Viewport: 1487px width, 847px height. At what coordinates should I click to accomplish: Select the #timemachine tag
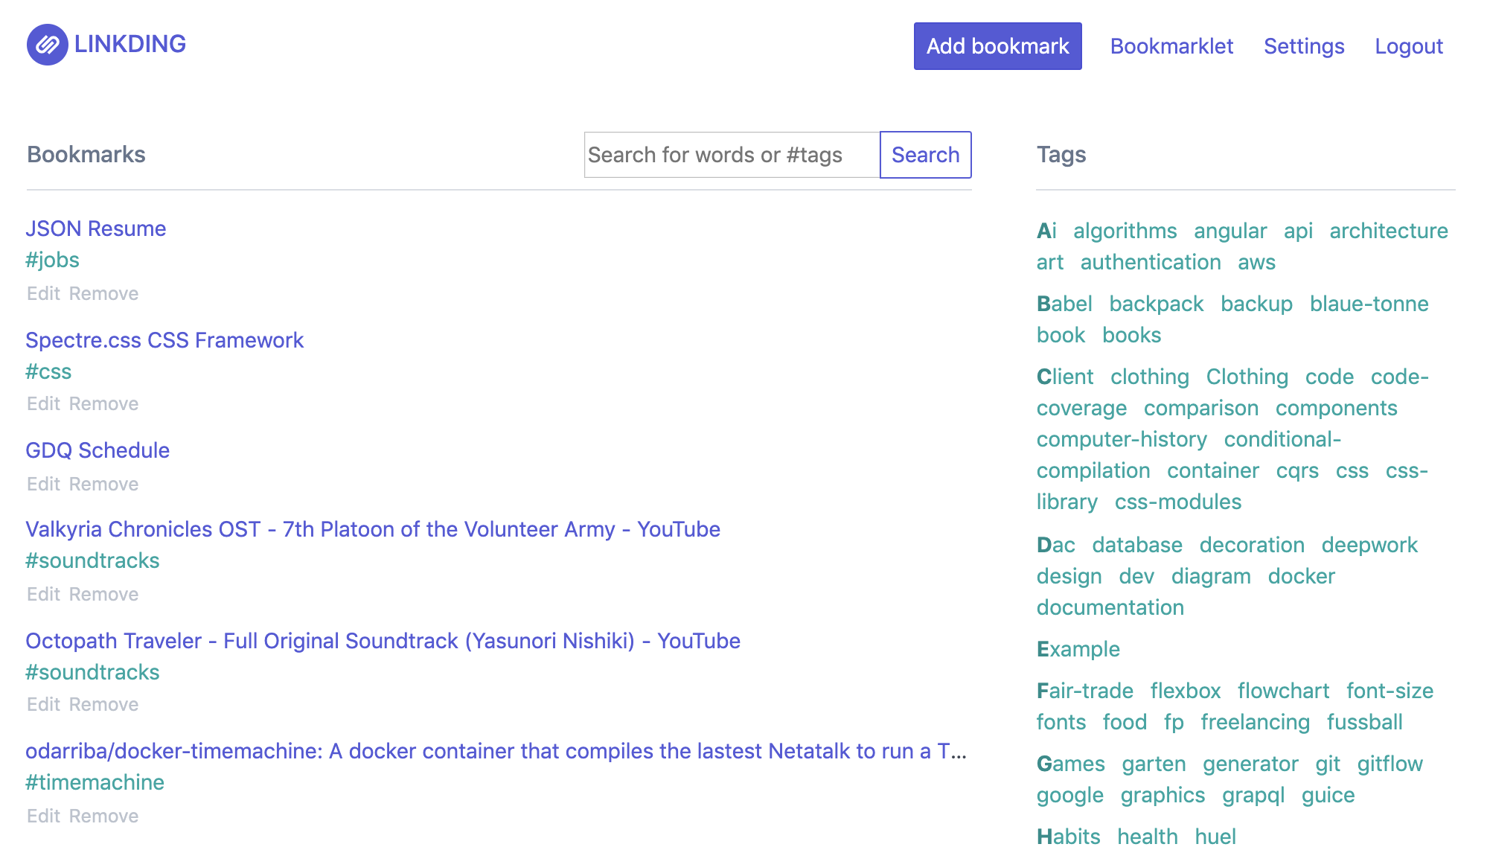point(95,782)
